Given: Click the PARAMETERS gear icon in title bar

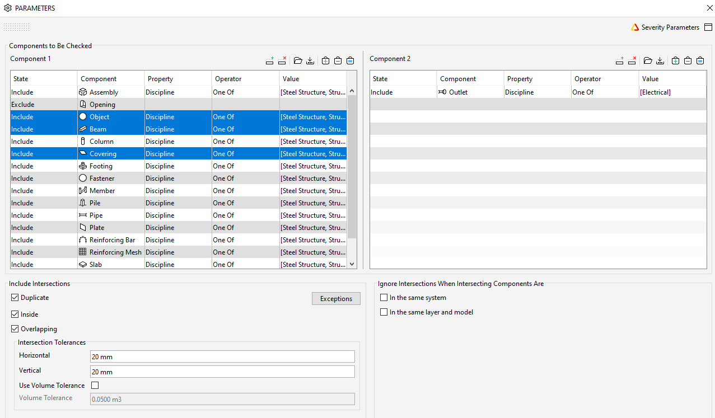Looking at the screenshot, I should [x=8, y=8].
